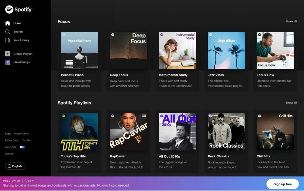
Task: Click the Spotify logo
Action: click(x=18, y=10)
